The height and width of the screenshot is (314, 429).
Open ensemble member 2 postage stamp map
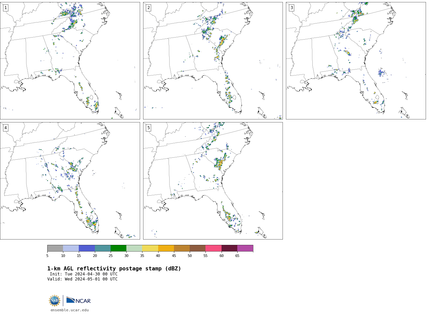pos(213,61)
